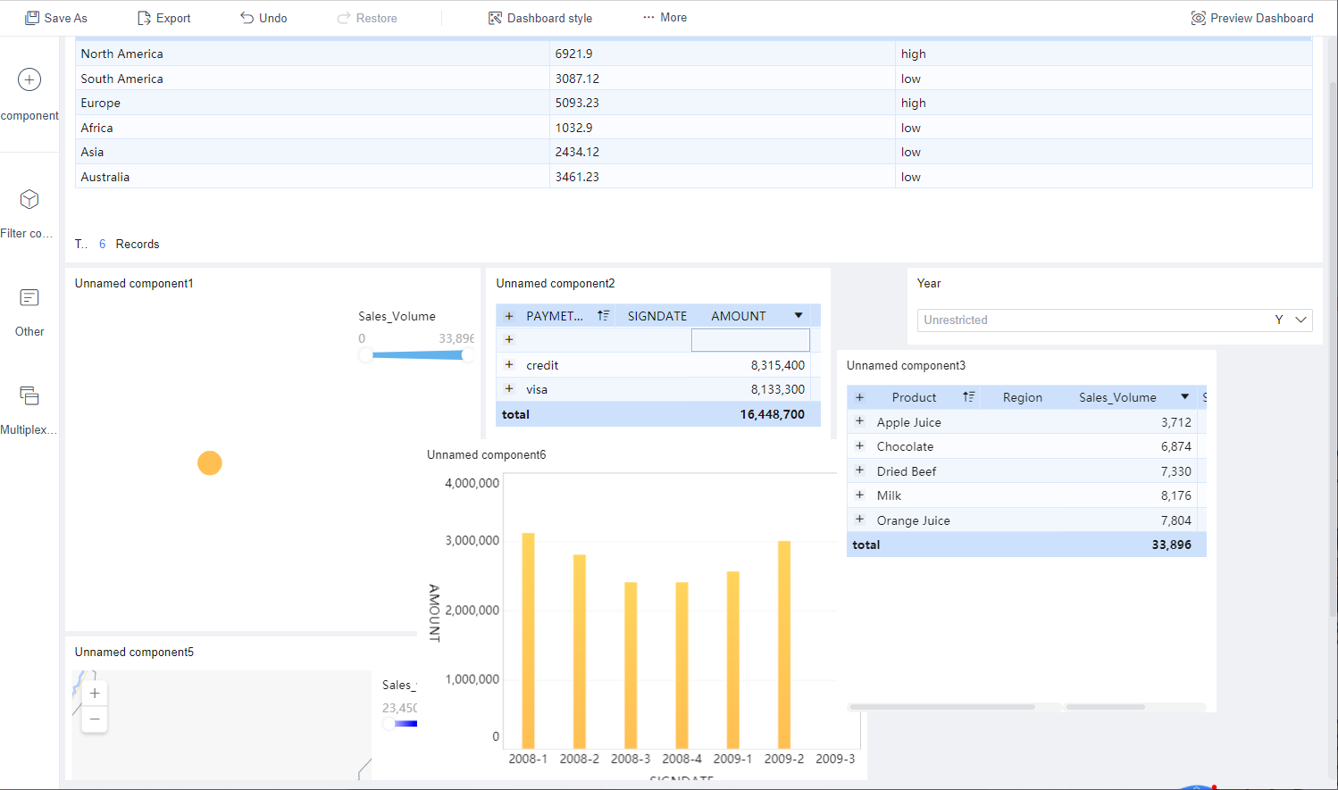
Task: Open the More menu in the toolbar
Action: tap(664, 17)
